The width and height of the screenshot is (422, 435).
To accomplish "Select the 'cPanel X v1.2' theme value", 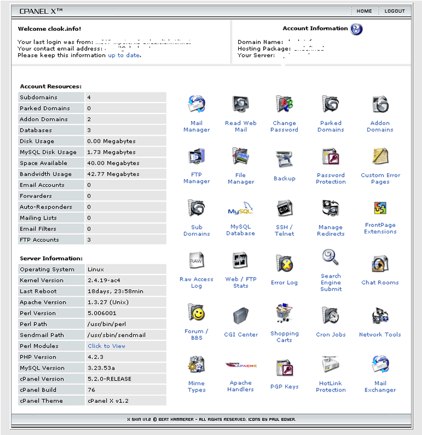I will pyautogui.click(x=108, y=401).
